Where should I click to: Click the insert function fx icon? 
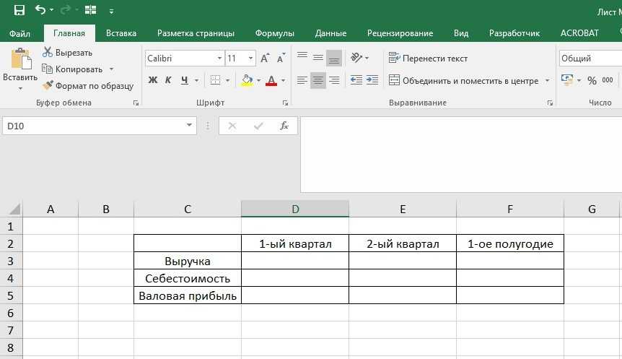coord(284,126)
